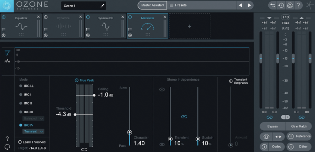The height and width of the screenshot is (152, 315).
Task: Remove the Dynamic EQ module
Action: click(123, 17)
